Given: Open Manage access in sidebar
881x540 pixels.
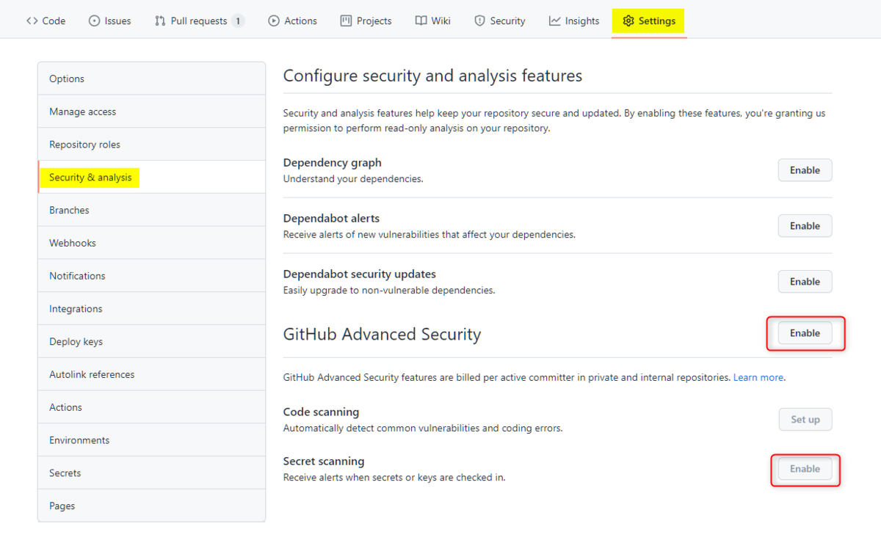Looking at the screenshot, I should click(83, 112).
